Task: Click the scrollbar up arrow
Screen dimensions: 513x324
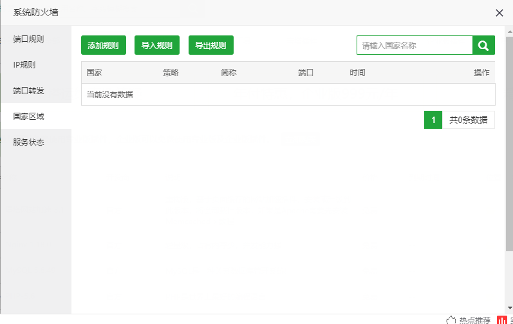Action: pyautogui.click(x=509, y=32)
